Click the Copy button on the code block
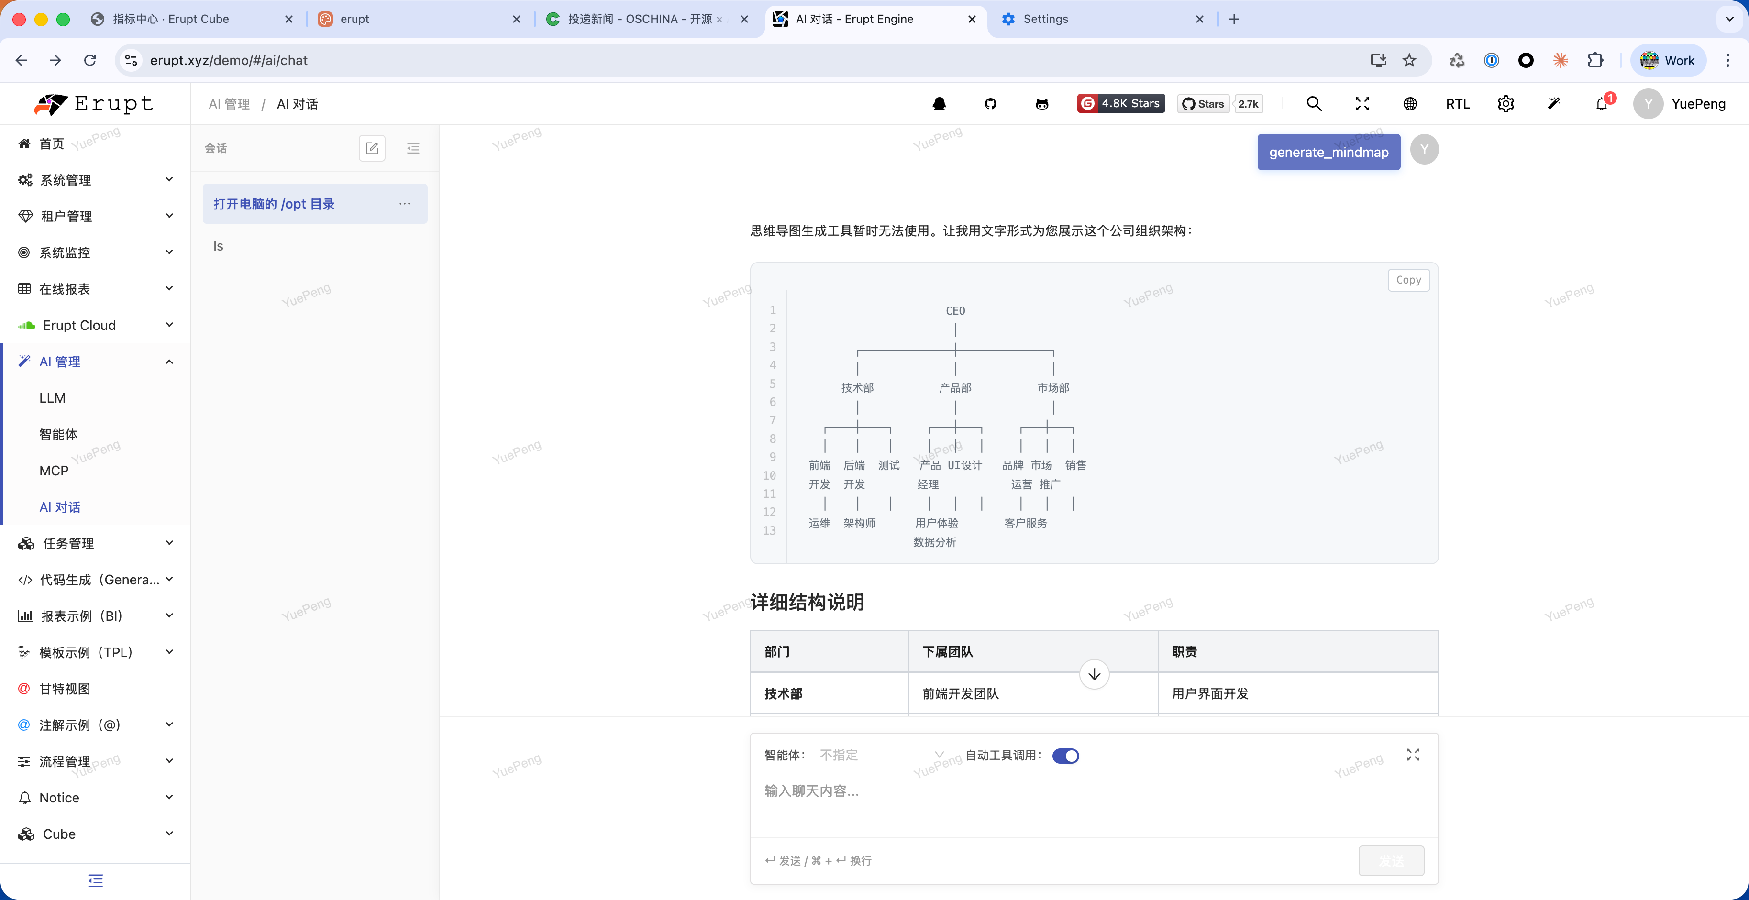 click(1408, 280)
